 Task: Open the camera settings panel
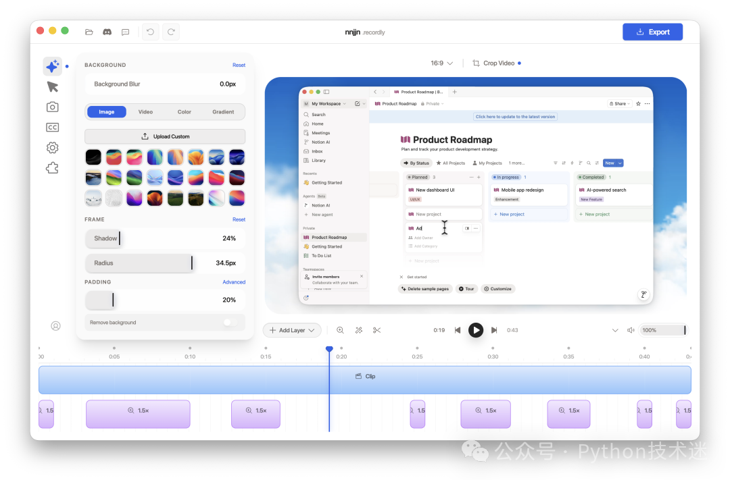tap(53, 107)
